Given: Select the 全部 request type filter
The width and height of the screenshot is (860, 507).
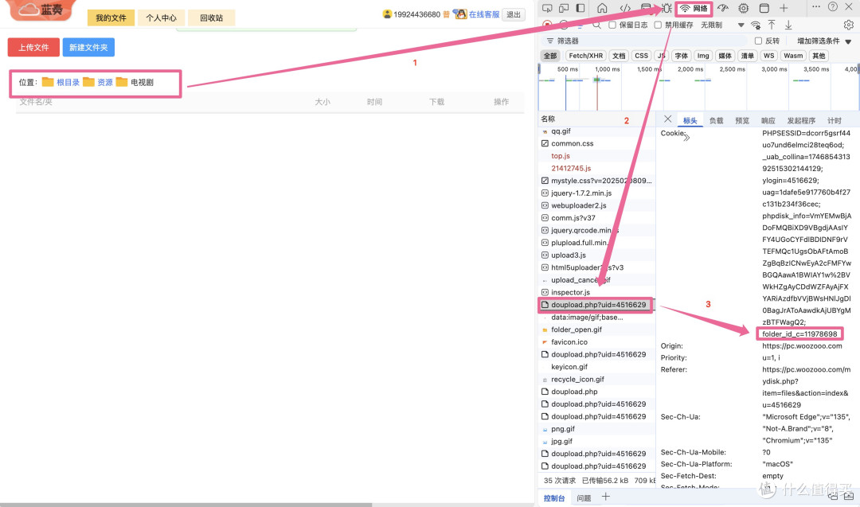Looking at the screenshot, I should 550,56.
